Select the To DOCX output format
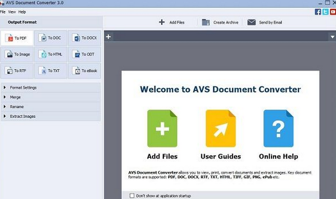Viewport: 336px width, 199px height. [84, 38]
